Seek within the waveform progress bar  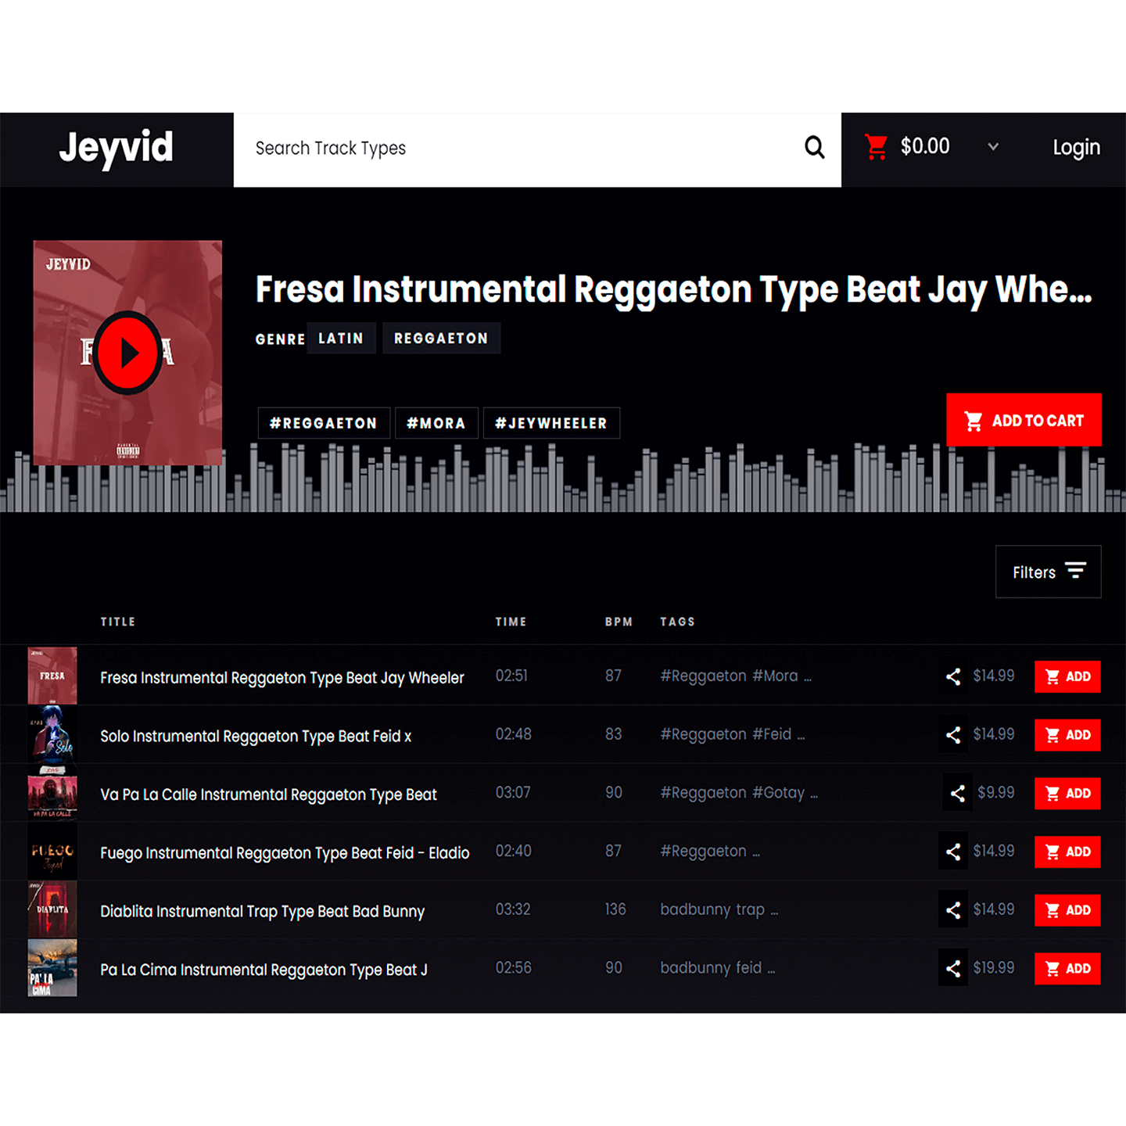(x=563, y=479)
